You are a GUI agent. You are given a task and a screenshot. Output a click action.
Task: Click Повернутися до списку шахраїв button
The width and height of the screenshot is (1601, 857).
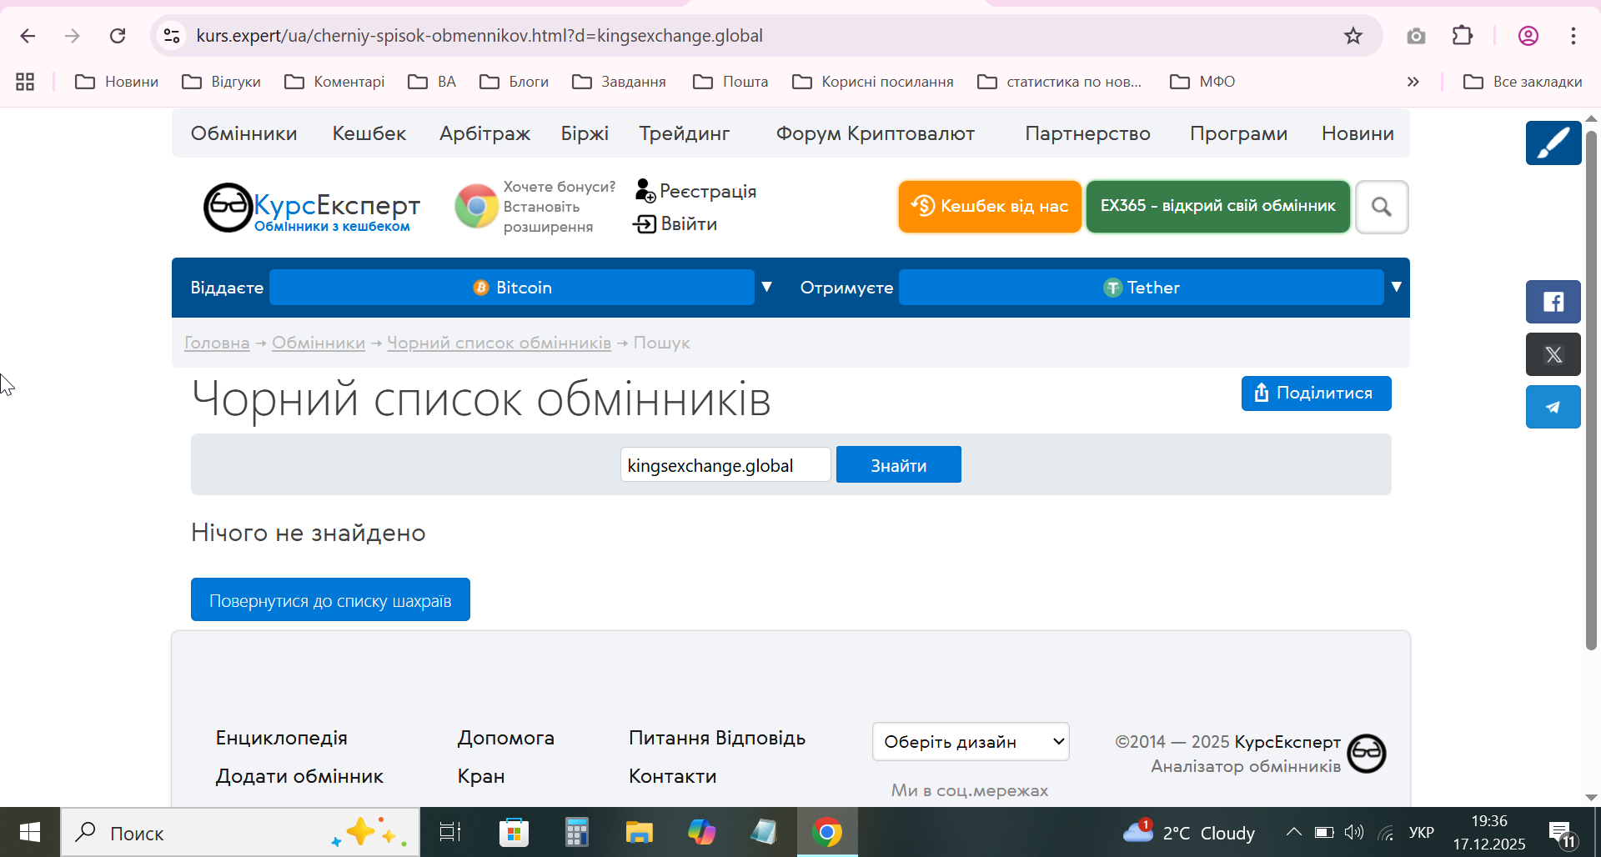(330, 599)
